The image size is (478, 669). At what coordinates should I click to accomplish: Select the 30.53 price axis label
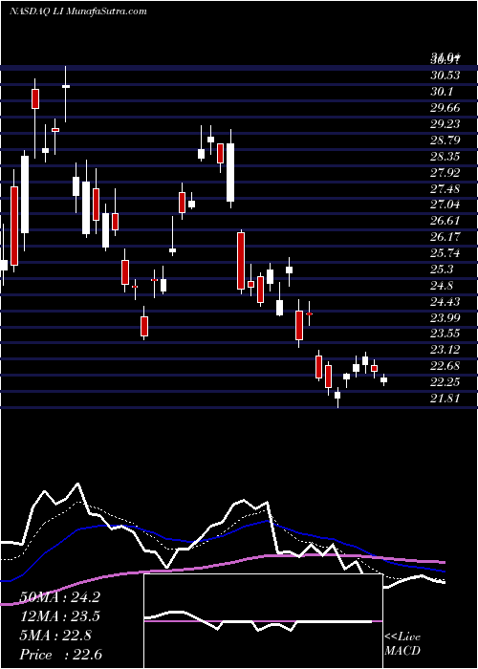point(445,76)
